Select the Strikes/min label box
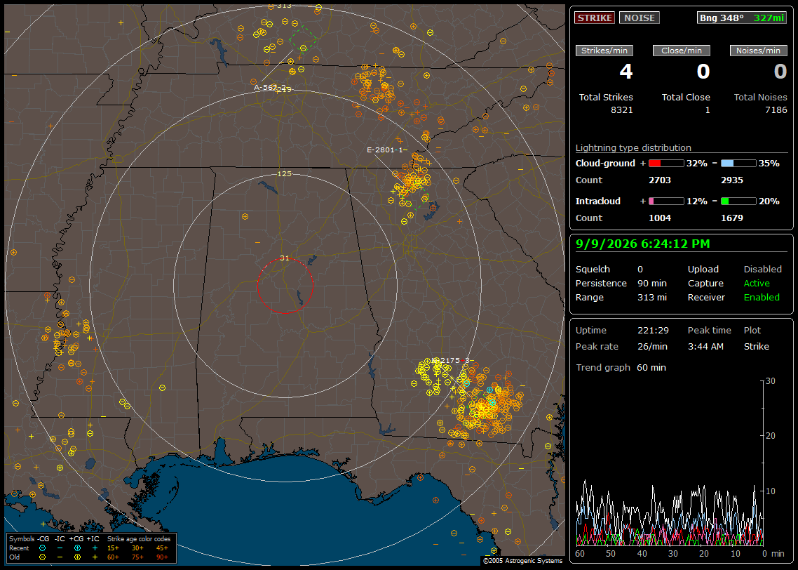This screenshot has height=570, width=798. click(x=604, y=51)
